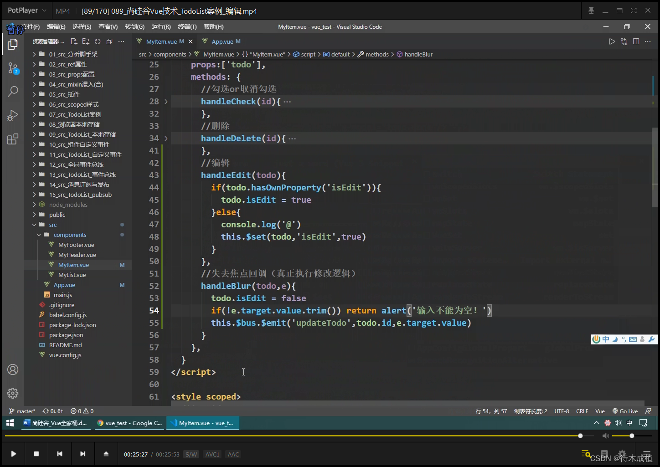Skip to the previous video
The height and width of the screenshot is (467, 660).
pos(60,454)
